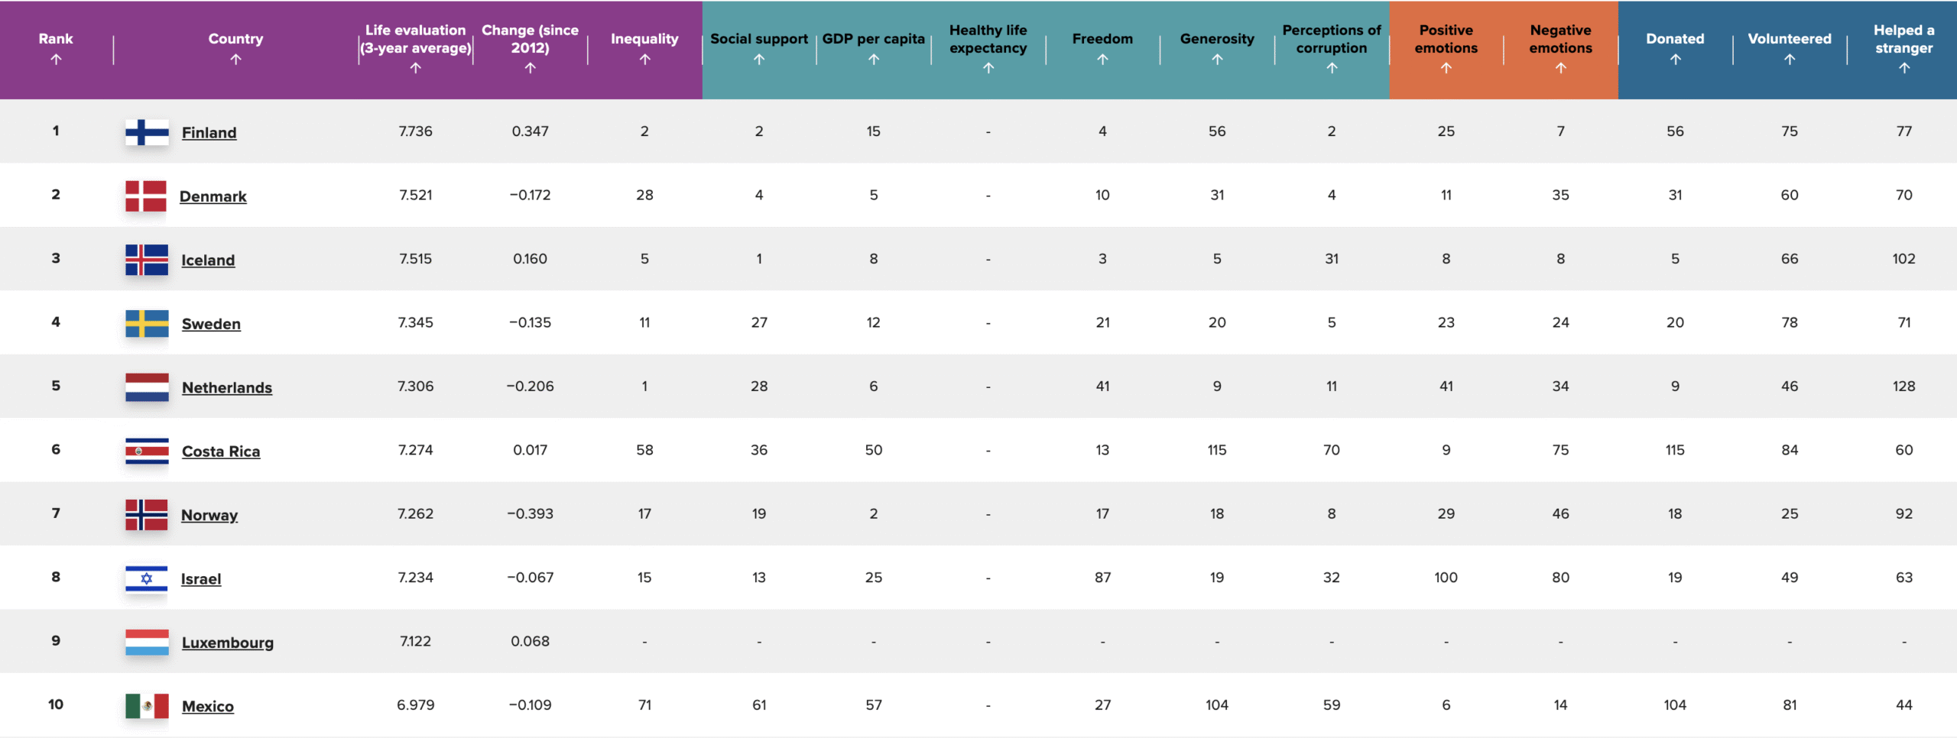Open the Sweden country link

coord(211,324)
